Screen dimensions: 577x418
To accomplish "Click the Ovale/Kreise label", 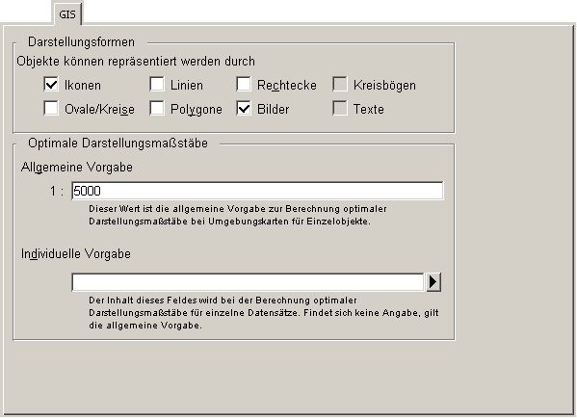I will coord(99,109).
